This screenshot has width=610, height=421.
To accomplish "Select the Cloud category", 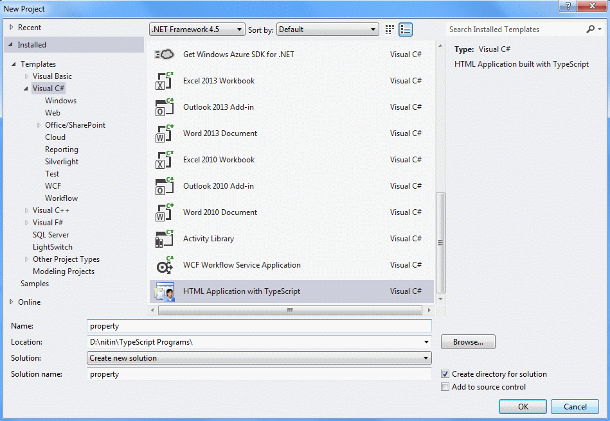I will [55, 137].
